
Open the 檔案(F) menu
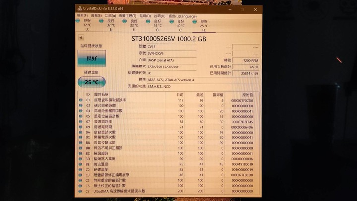coord(82,15)
